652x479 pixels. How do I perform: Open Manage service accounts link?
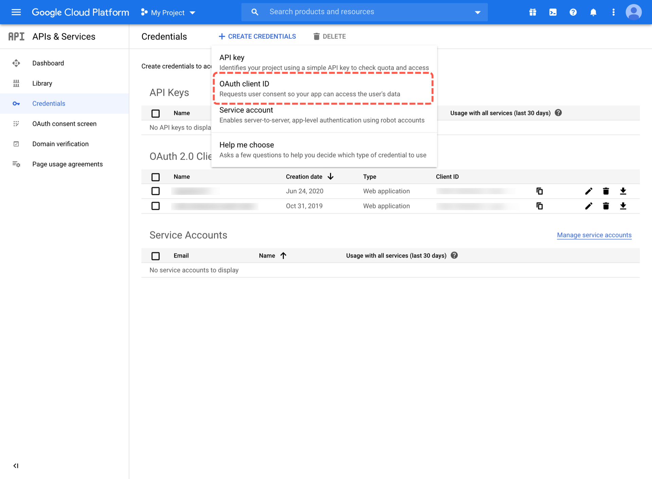(x=594, y=235)
